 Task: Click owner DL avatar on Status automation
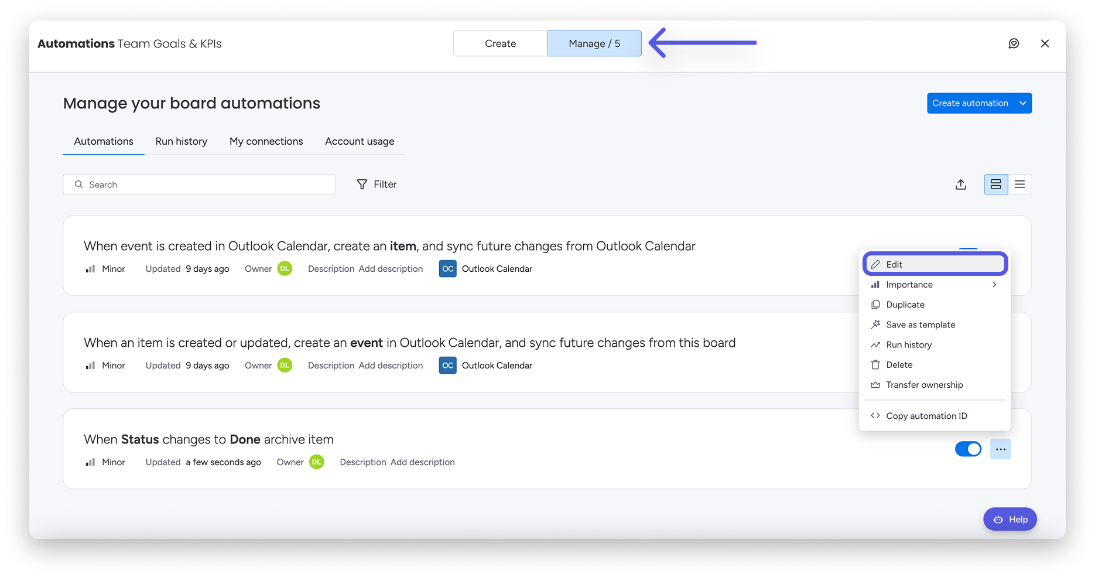pyautogui.click(x=316, y=462)
